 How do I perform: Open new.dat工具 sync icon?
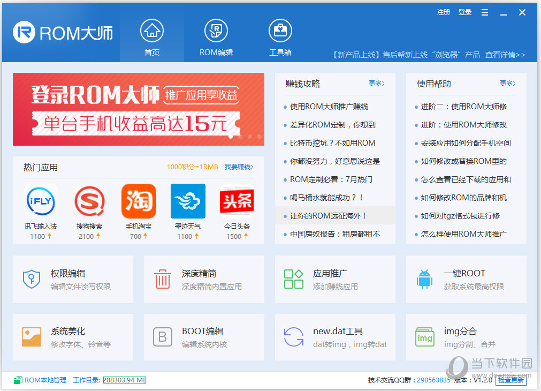(x=294, y=337)
